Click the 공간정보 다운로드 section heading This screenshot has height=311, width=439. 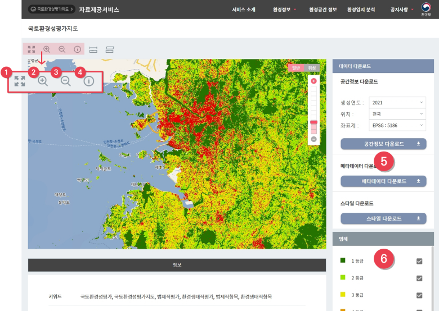pyautogui.click(x=359, y=81)
